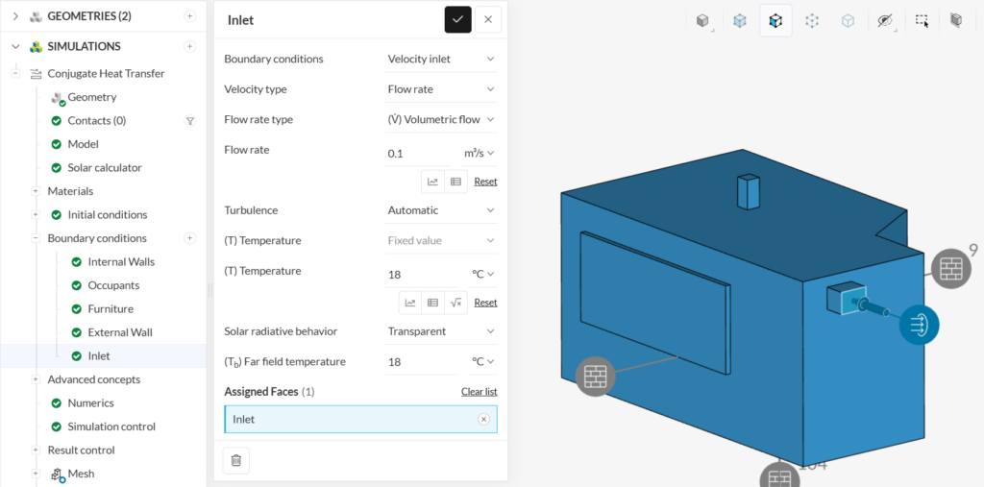Screen dimensions: 984x487
Task: Open Simulation control tree item
Action: pyautogui.click(x=111, y=426)
